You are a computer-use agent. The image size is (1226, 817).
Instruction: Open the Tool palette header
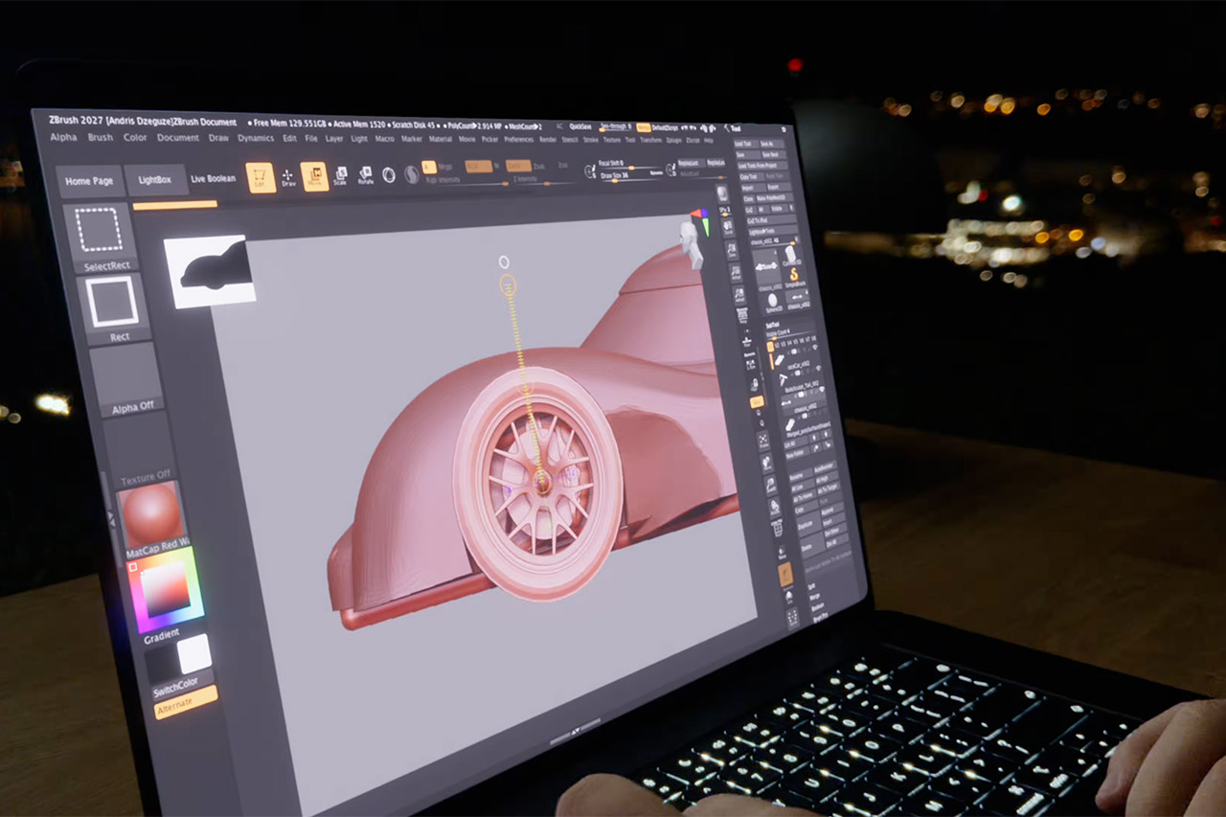(737, 127)
